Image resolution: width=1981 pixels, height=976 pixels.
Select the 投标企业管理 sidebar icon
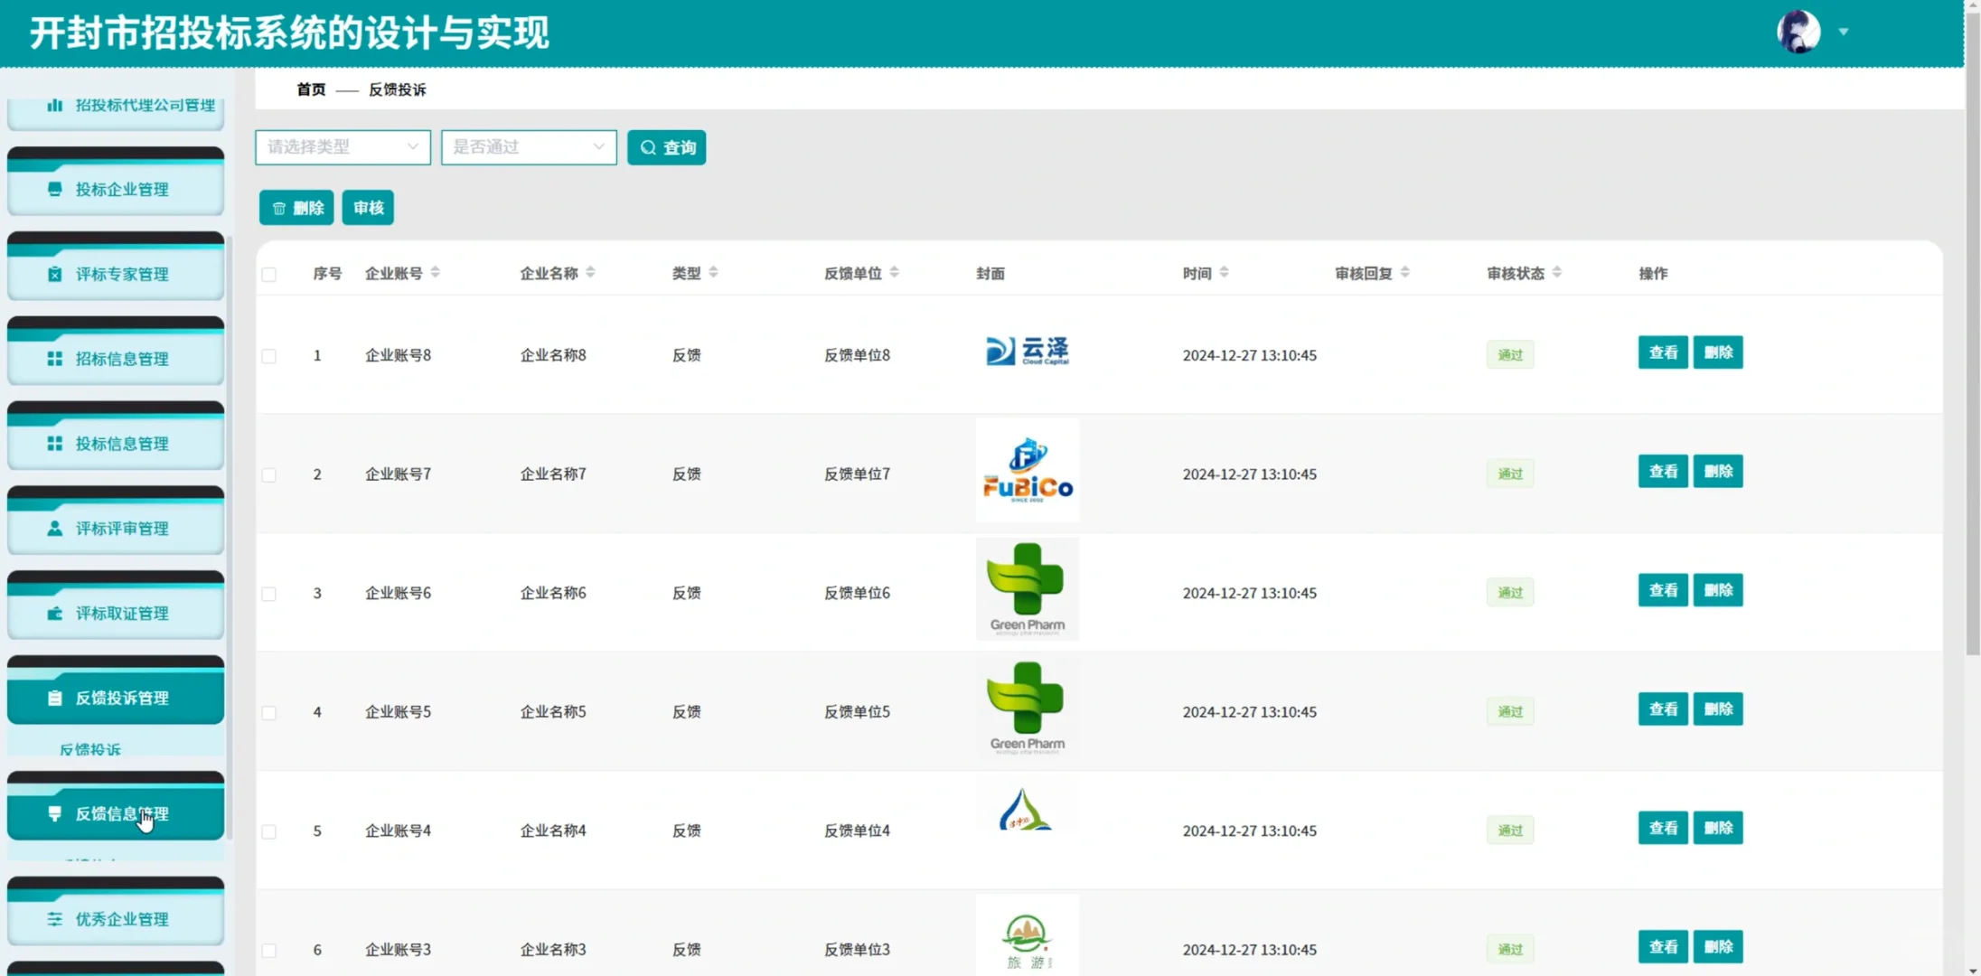click(x=53, y=189)
